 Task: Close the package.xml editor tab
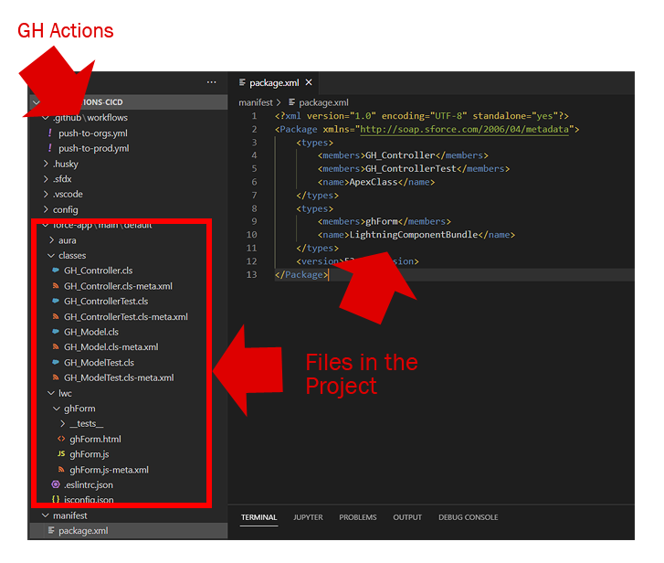coord(309,82)
